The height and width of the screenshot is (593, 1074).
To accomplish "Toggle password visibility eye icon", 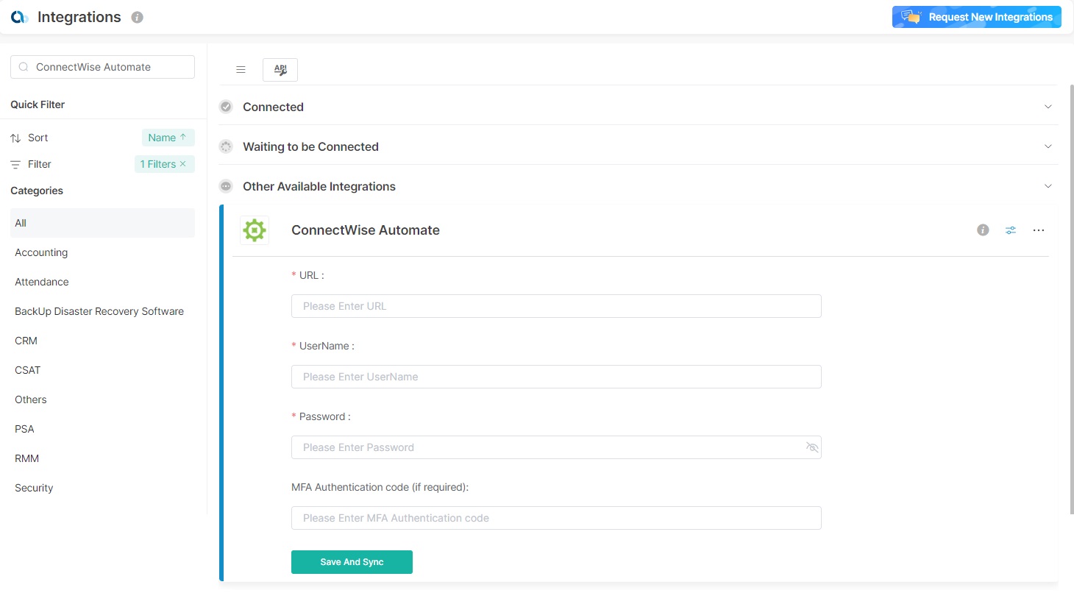I will 812,447.
